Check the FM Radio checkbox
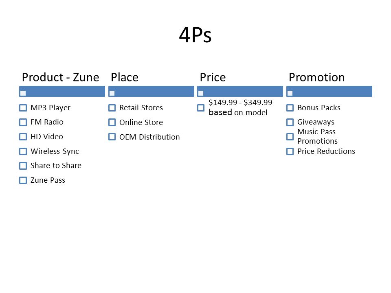The height and width of the screenshot is (293, 391). click(23, 122)
